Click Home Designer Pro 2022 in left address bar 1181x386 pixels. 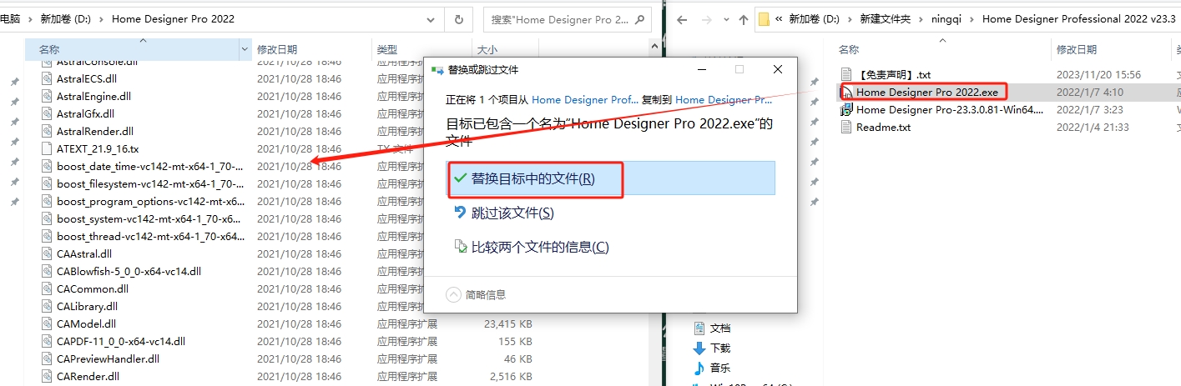pyautogui.click(x=173, y=19)
